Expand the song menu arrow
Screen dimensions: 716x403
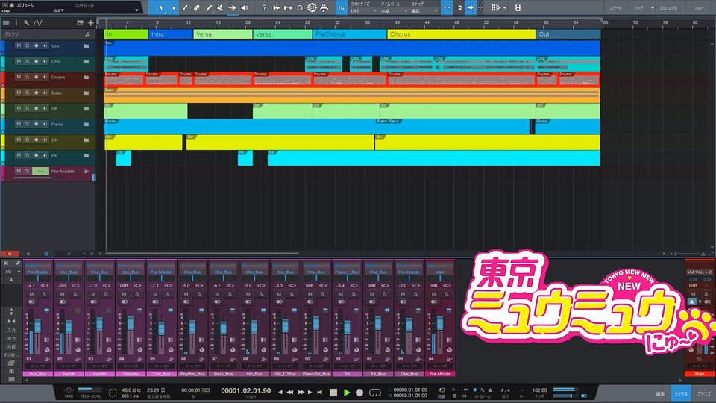click(652, 7)
